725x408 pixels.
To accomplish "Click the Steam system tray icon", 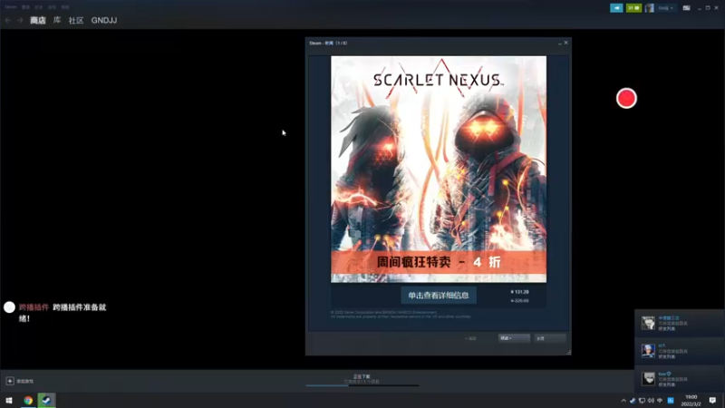I will 633,401.
